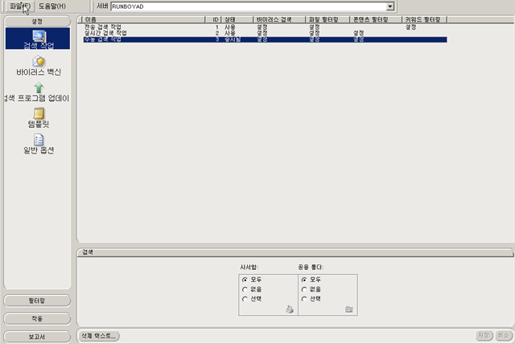Open the 템플릿 templates section

[x=39, y=117]
